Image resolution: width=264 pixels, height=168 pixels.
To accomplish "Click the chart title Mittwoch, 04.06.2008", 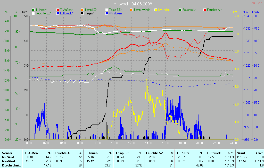I will point(133,4).
